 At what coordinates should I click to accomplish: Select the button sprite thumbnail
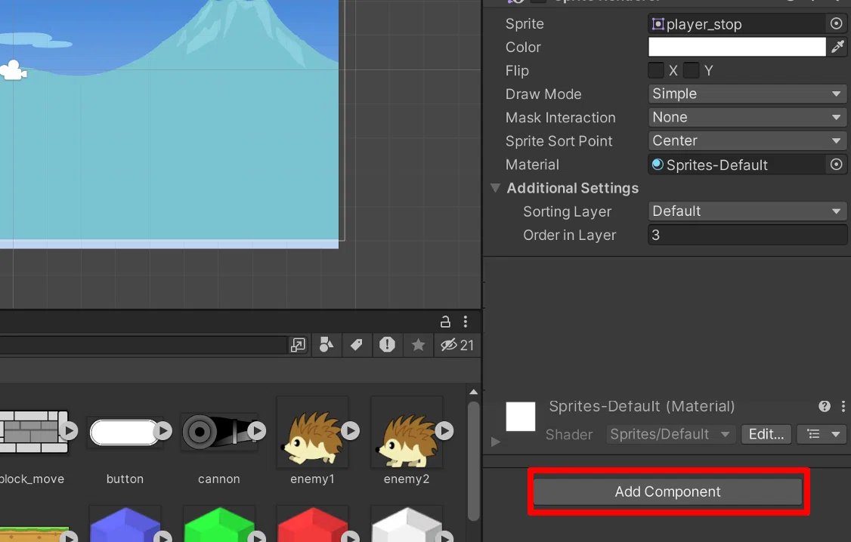125,433
